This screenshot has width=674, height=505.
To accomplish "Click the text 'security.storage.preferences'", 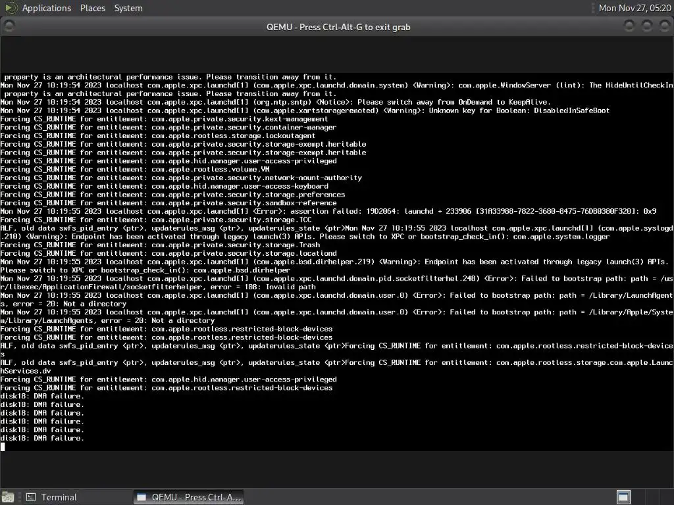I will pos(286,195).
